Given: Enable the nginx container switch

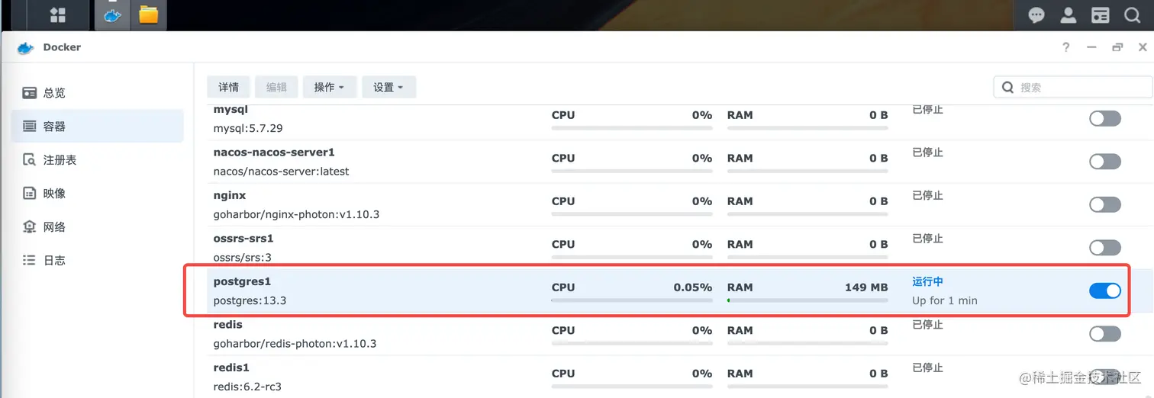Looking at the screenshot, I should 1104,204.
